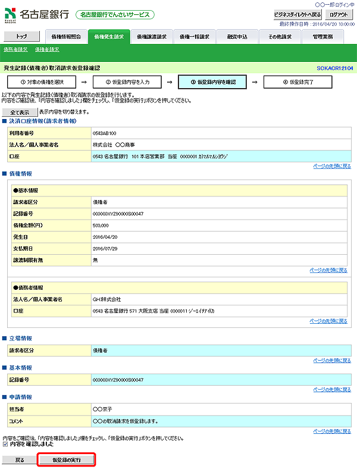Screen dimensions: 357x469
Task: Click the 発生日 value 2016/04/20
Action: click(105, 237)
